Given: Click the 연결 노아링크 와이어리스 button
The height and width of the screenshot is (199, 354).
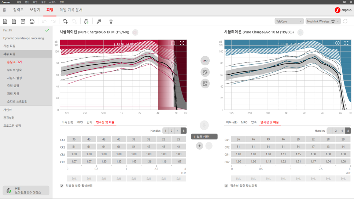Looking at the screenshot, I should (x=26, y=191).
